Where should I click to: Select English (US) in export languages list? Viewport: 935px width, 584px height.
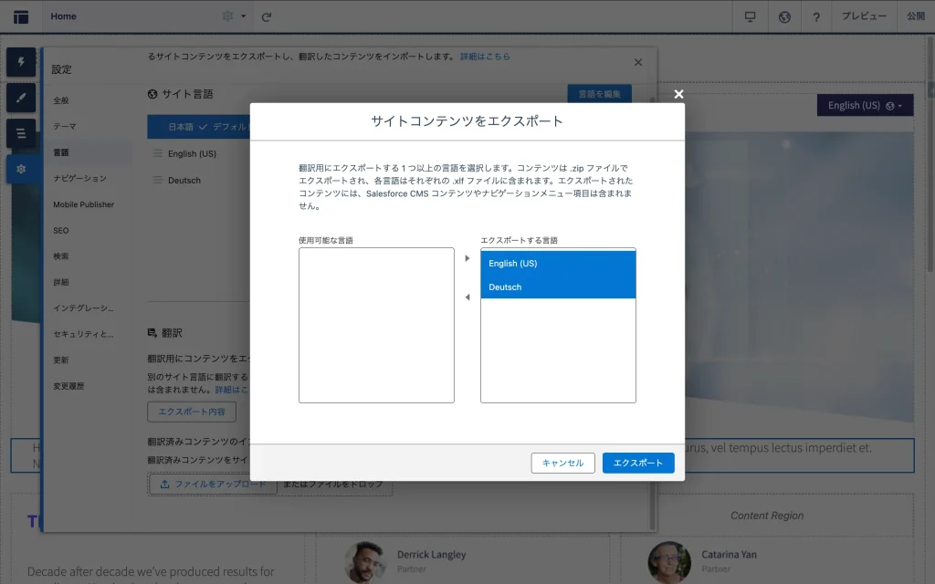[x=558, y=264]
